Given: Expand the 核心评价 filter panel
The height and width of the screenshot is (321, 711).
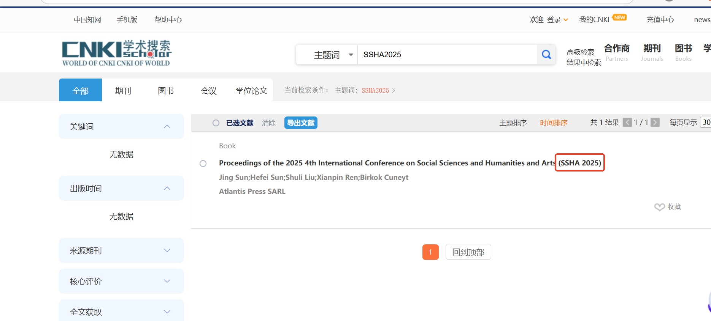Looking at the screenshot, I should (x=167, y=281).
